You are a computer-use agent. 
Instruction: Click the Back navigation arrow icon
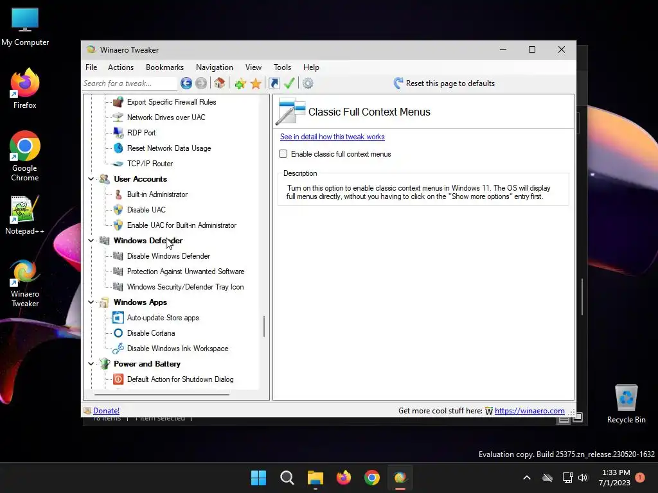(186, 83)
